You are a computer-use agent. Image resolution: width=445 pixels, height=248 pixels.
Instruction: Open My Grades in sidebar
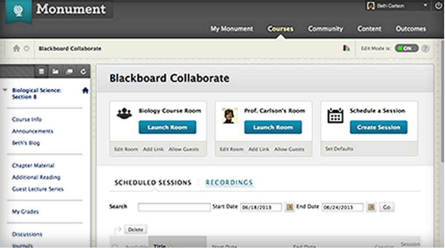(25, 212)
